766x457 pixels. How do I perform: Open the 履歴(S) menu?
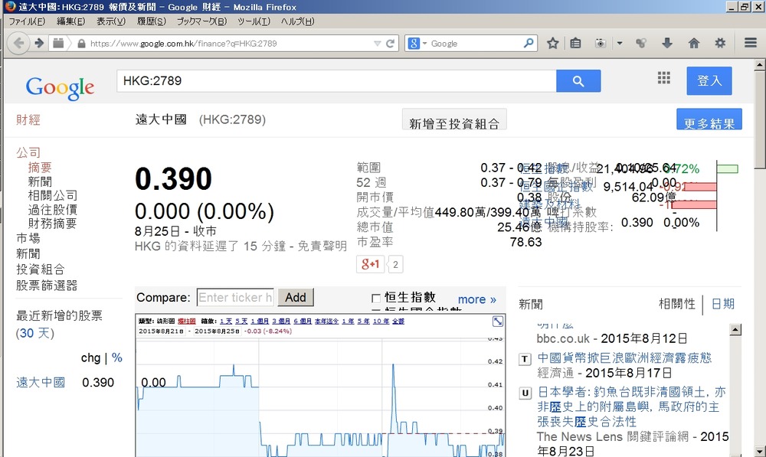click(x=152, y=21)
